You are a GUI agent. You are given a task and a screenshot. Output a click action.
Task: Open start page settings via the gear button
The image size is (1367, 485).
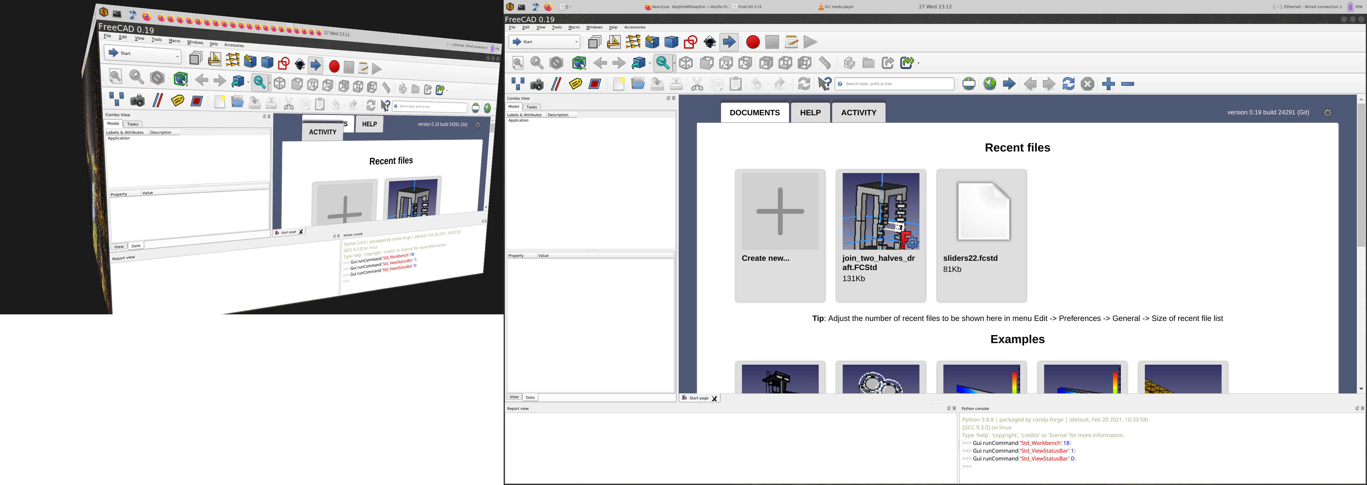[x=1328, y=113]
